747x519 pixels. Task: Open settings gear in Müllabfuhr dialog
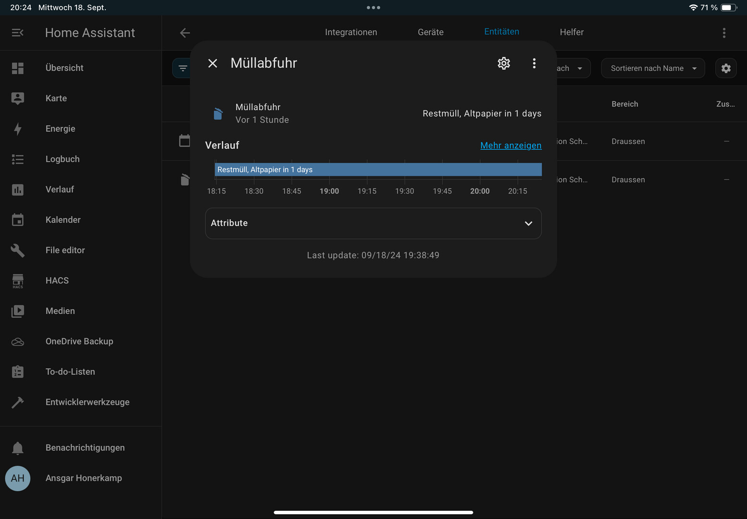pos(503,63)
